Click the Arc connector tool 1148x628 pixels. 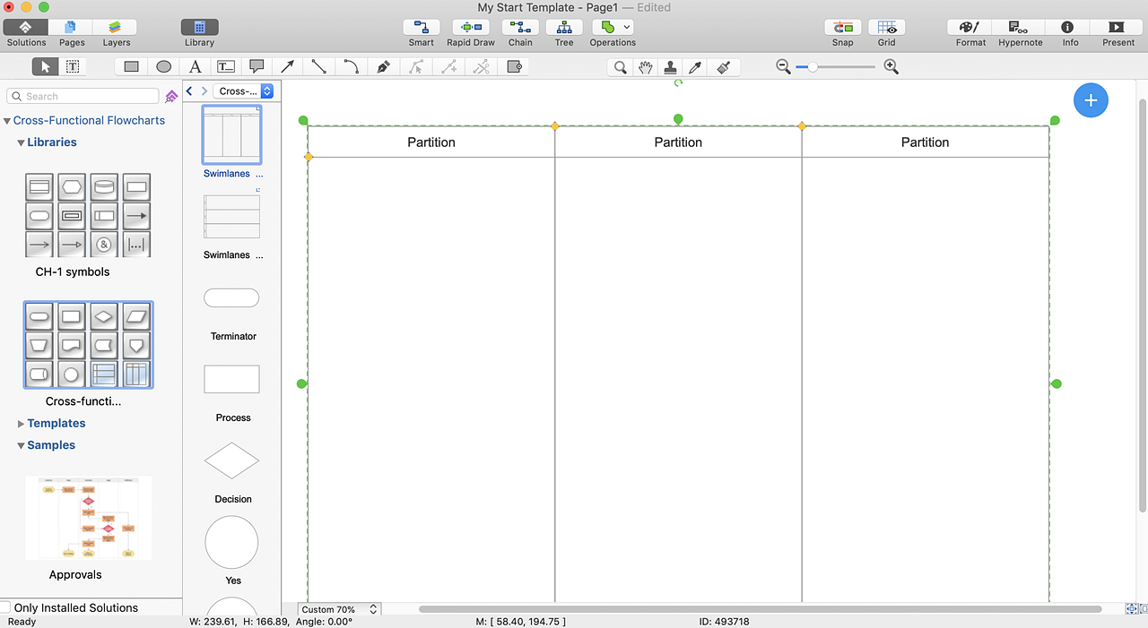pyautogui.click(x=351, y=66)
